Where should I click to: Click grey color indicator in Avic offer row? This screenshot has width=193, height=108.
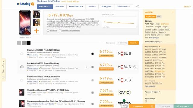pos(93,93)
